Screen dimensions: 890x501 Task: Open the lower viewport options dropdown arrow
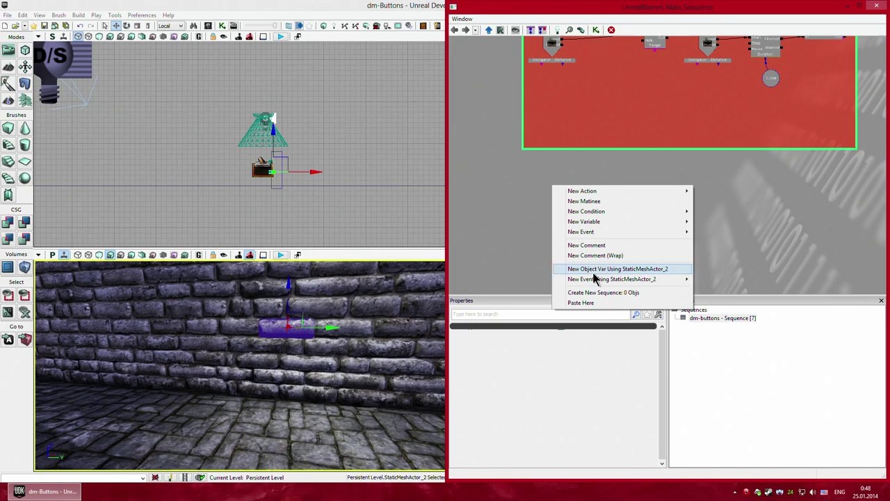pos(39,255)
